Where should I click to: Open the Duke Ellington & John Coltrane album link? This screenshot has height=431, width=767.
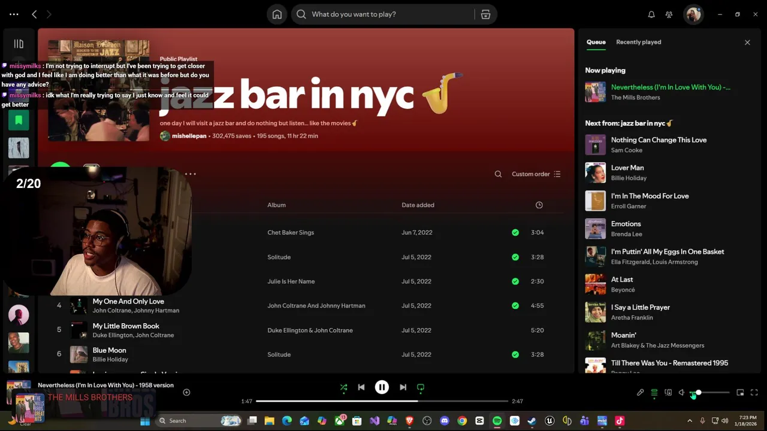pos(310,330)
